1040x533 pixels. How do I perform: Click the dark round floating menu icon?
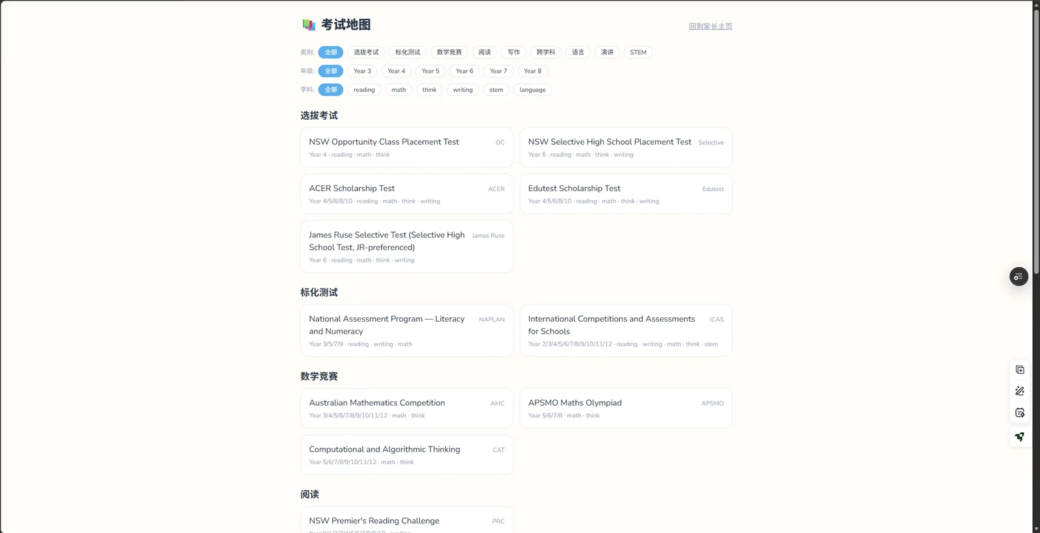pyautogui.click(x=1019, y=277)
